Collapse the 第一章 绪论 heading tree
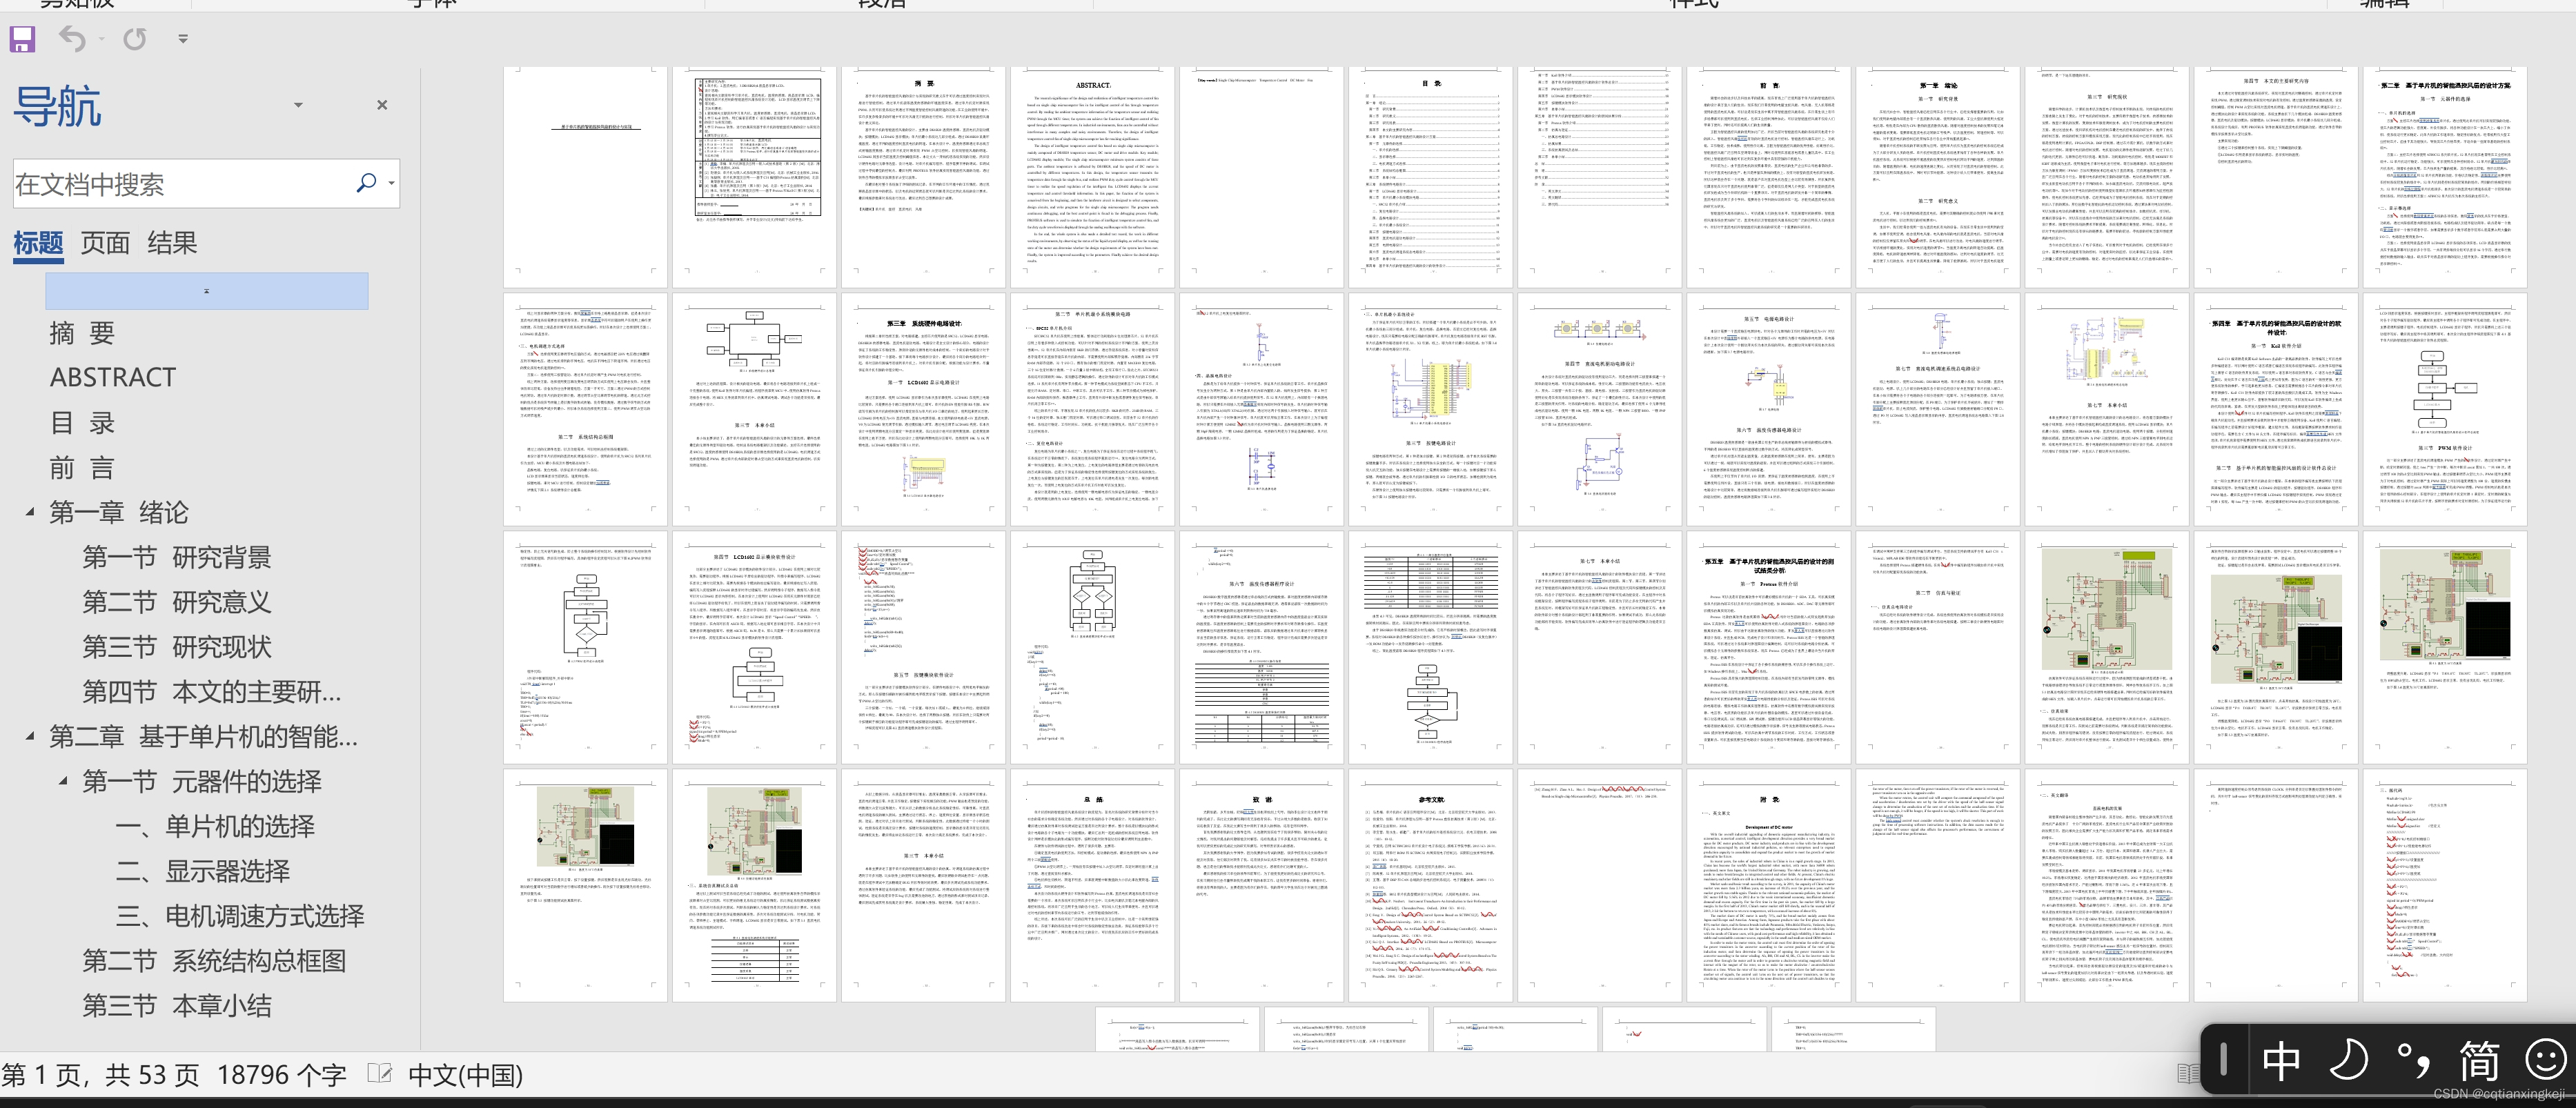Image resolution: width=2576 pixels, height=1108 pixels. pos(30,512)
